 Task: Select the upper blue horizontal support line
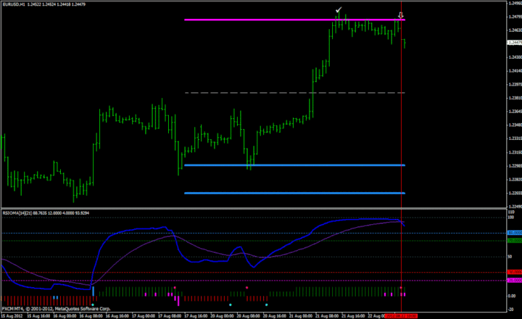click(294, 165)
